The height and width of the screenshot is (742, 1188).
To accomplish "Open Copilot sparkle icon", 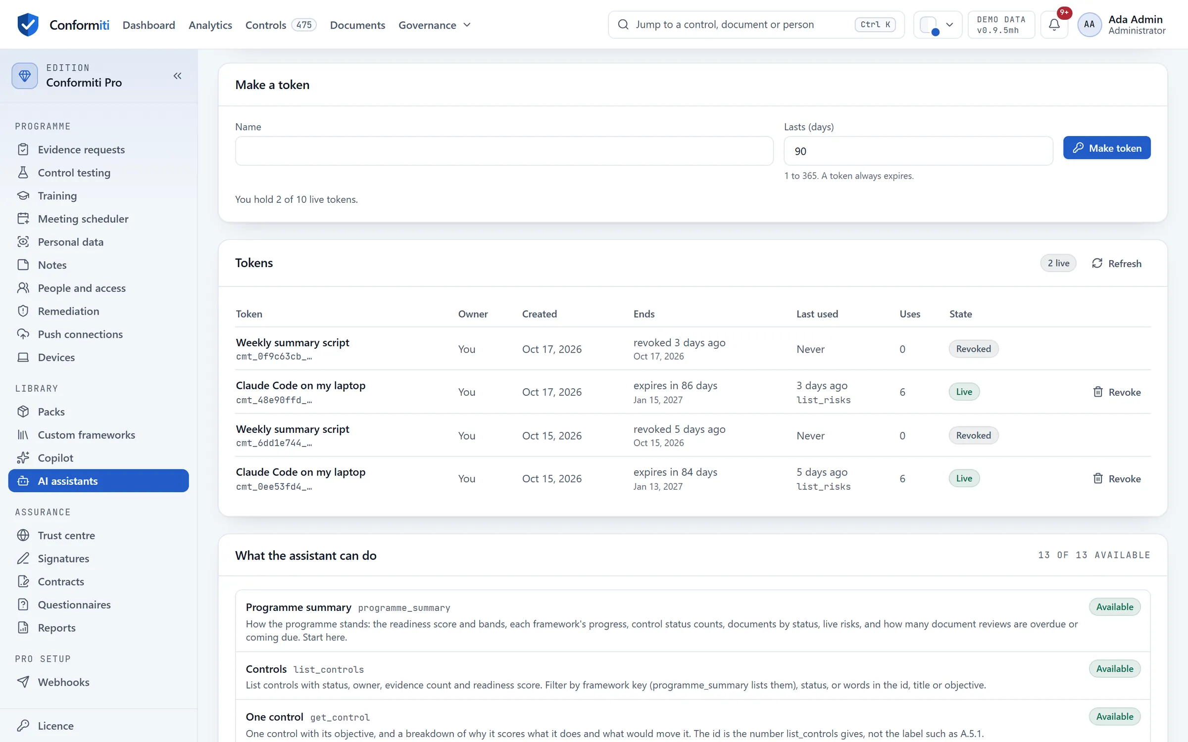I will [23, 458].
